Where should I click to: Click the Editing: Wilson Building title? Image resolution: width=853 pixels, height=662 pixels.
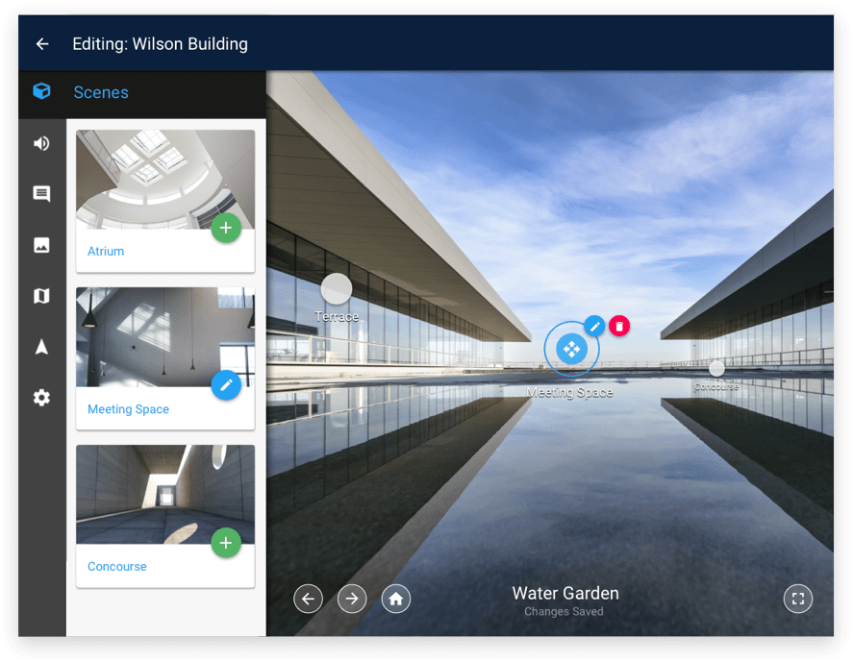(x=160, y=44)
